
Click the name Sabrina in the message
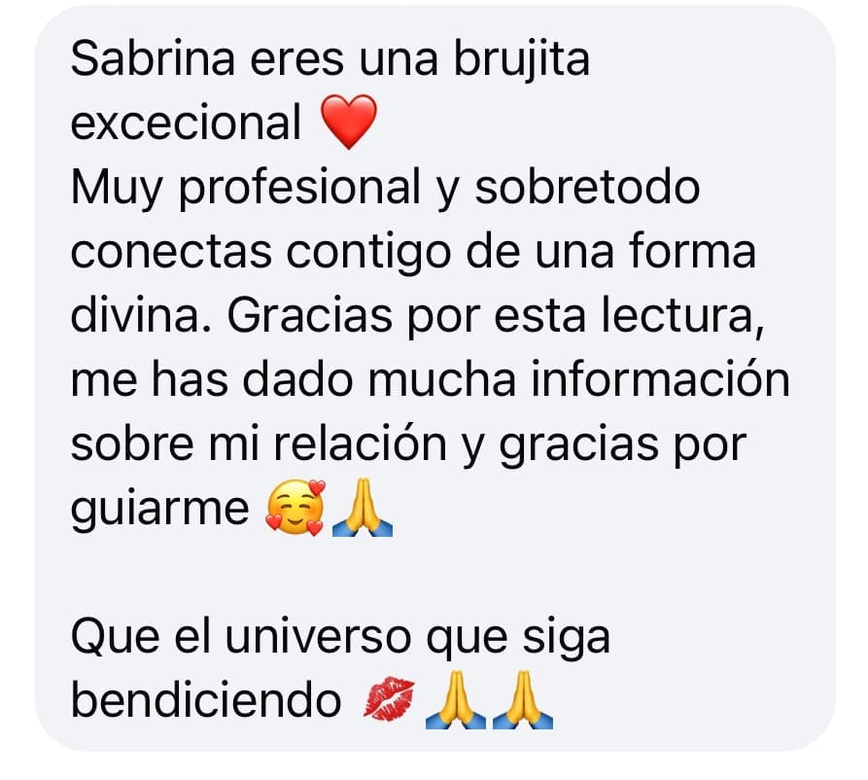pyautogui.click(x=153, y=58)
